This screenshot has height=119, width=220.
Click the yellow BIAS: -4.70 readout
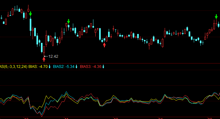tap(38, 67)
